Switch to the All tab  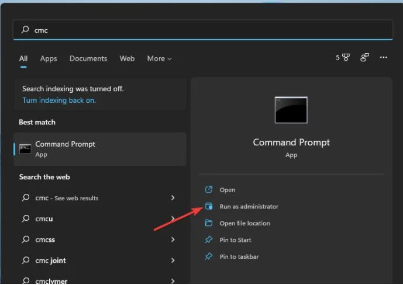[23, 58]
